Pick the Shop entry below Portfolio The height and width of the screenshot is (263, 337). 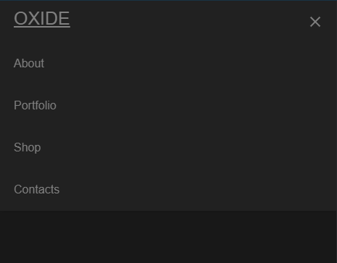point(27,147)
